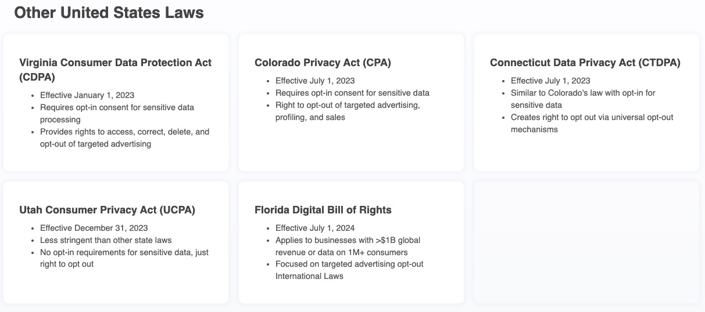The height and width of the screenshot is (312, 705).
Task: Click "Focused on targeted advertising opt-out" bullet
Action: (349, 264)
